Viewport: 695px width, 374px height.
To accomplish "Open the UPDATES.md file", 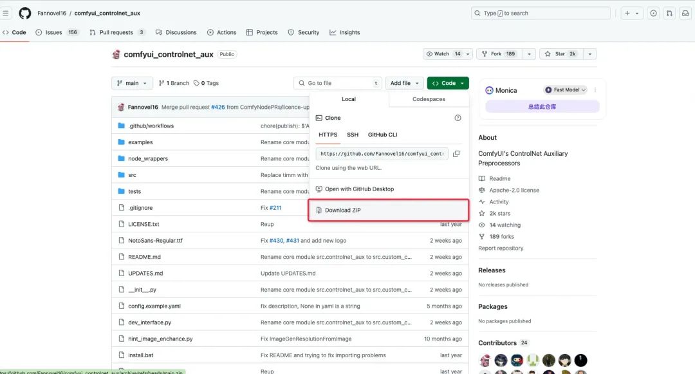I will click(145, 274).
